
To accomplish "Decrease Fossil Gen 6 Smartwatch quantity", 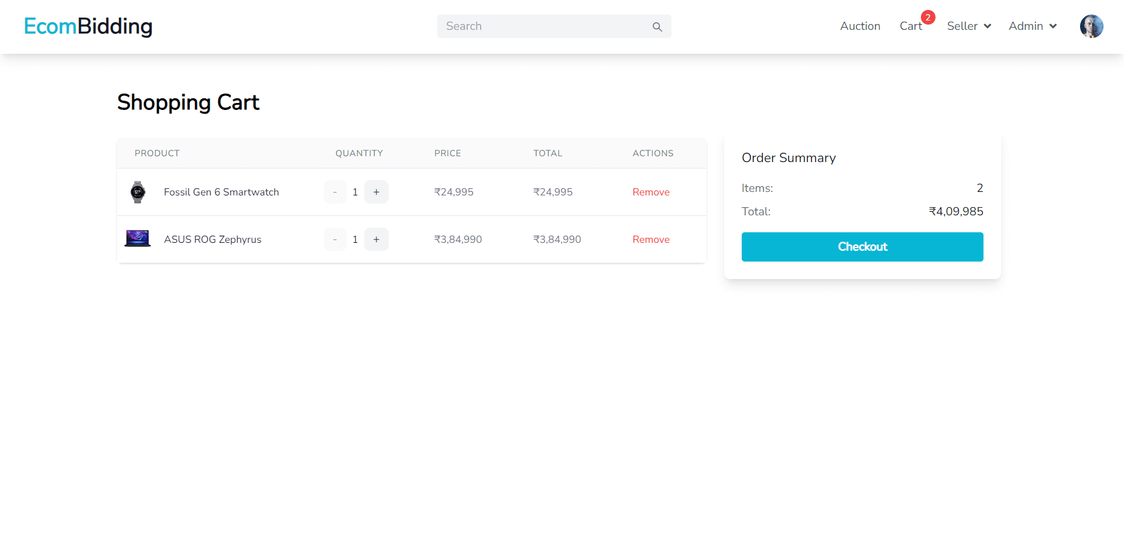I will (335, 192).
